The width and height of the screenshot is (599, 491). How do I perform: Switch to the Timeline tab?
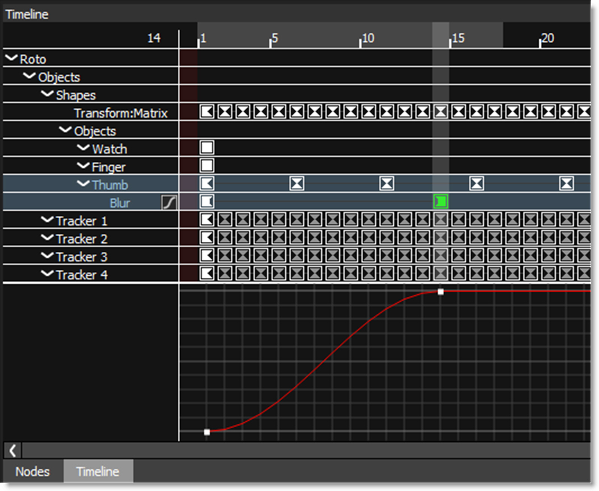[x=98, y=472]
